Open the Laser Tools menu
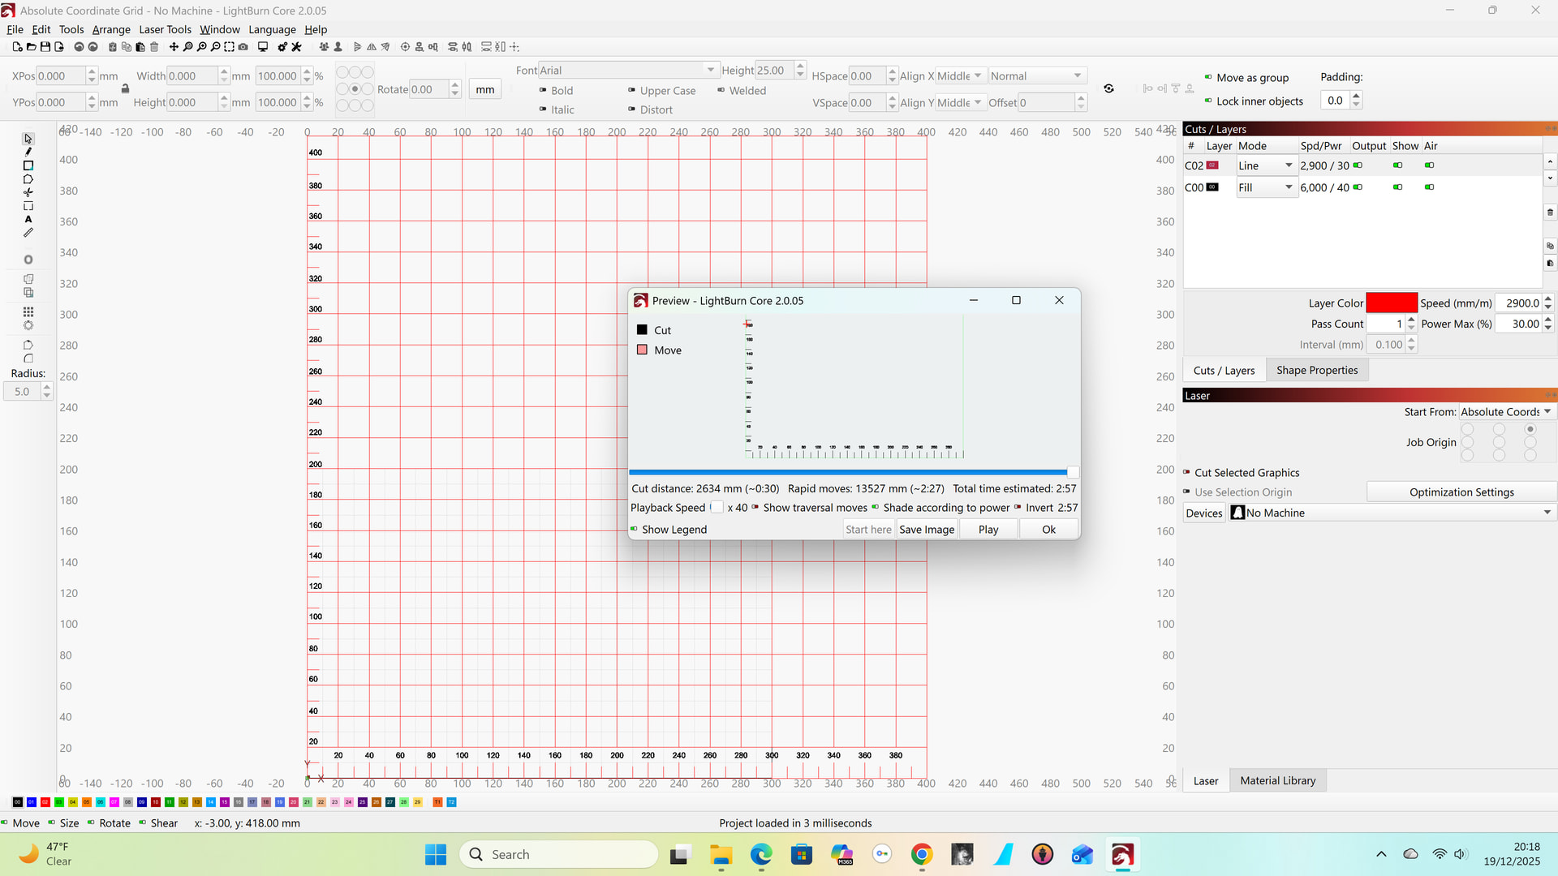The height and width of the screenshot is (876, 1558). 165,29
